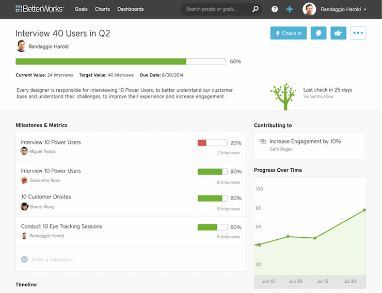Click the search magnifier icon
The height and width of the screenshot is (293, 382).
coord(255,9)
